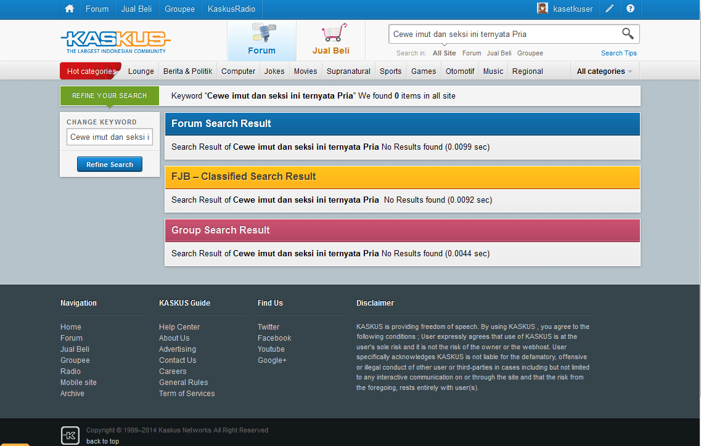Click the pencil create-post icon

tap(609, 9)
